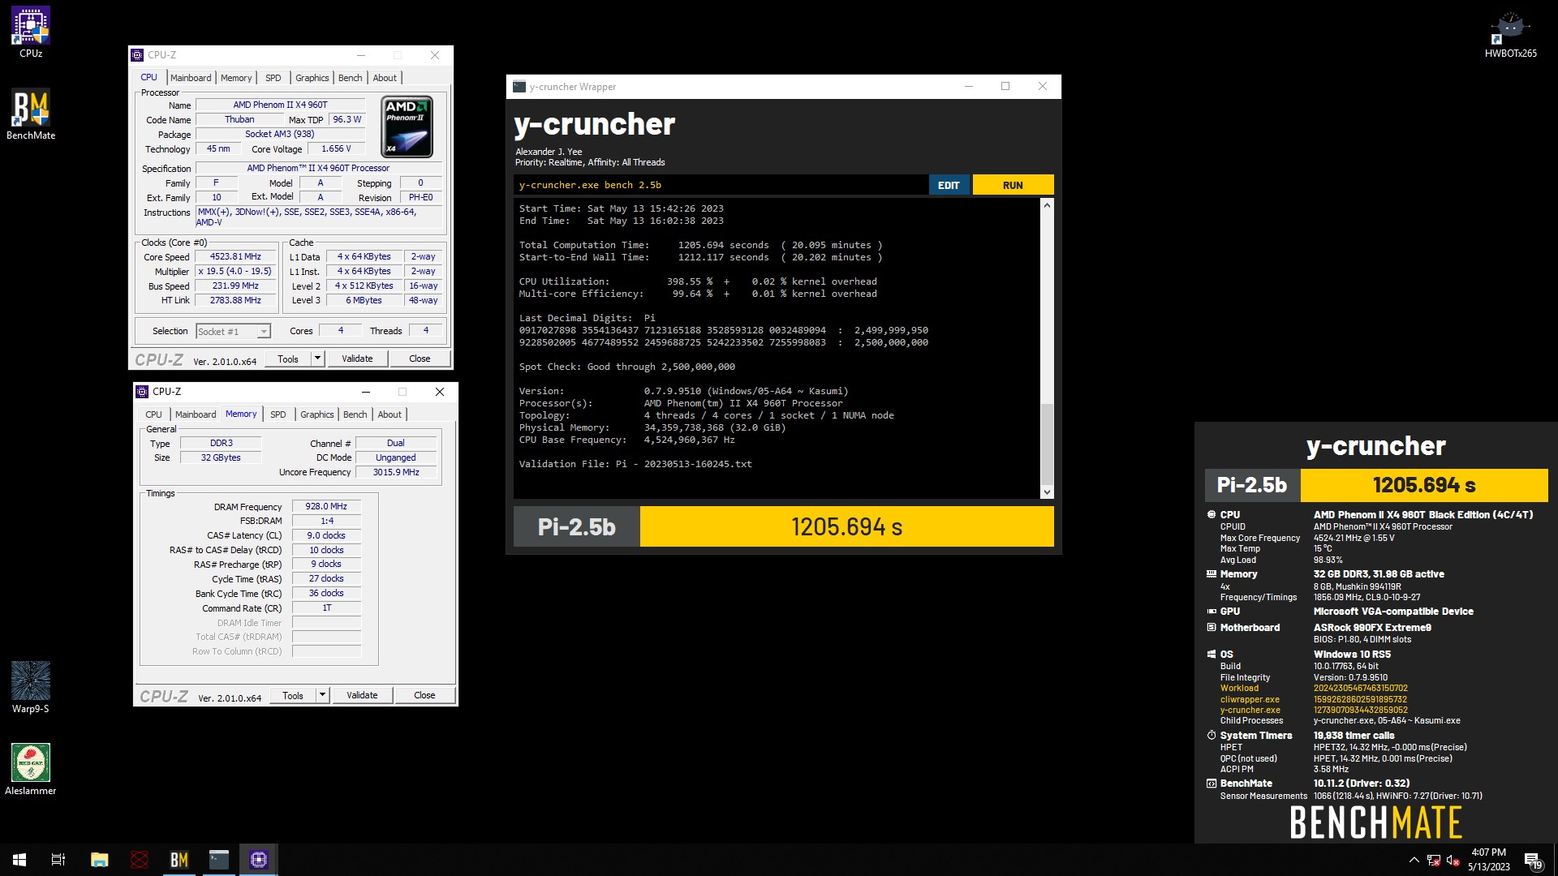Image resolution: width=1558 pixels, height=876 pixels.
Task: Expand Tools dropdown arrow in top CPU-Z
Action: tap(318, 359)
